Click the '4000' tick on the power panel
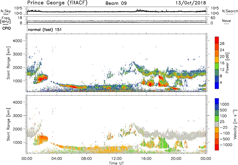238x165 pixels. click(17, 41)
